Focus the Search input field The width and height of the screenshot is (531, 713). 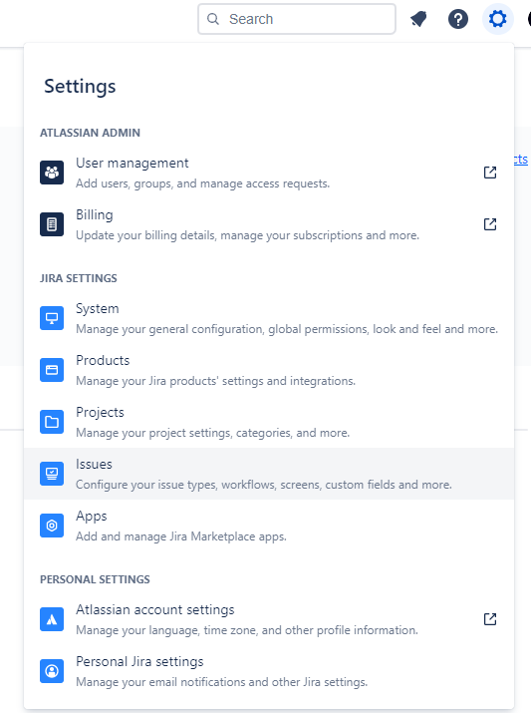(x=297, y=19)
